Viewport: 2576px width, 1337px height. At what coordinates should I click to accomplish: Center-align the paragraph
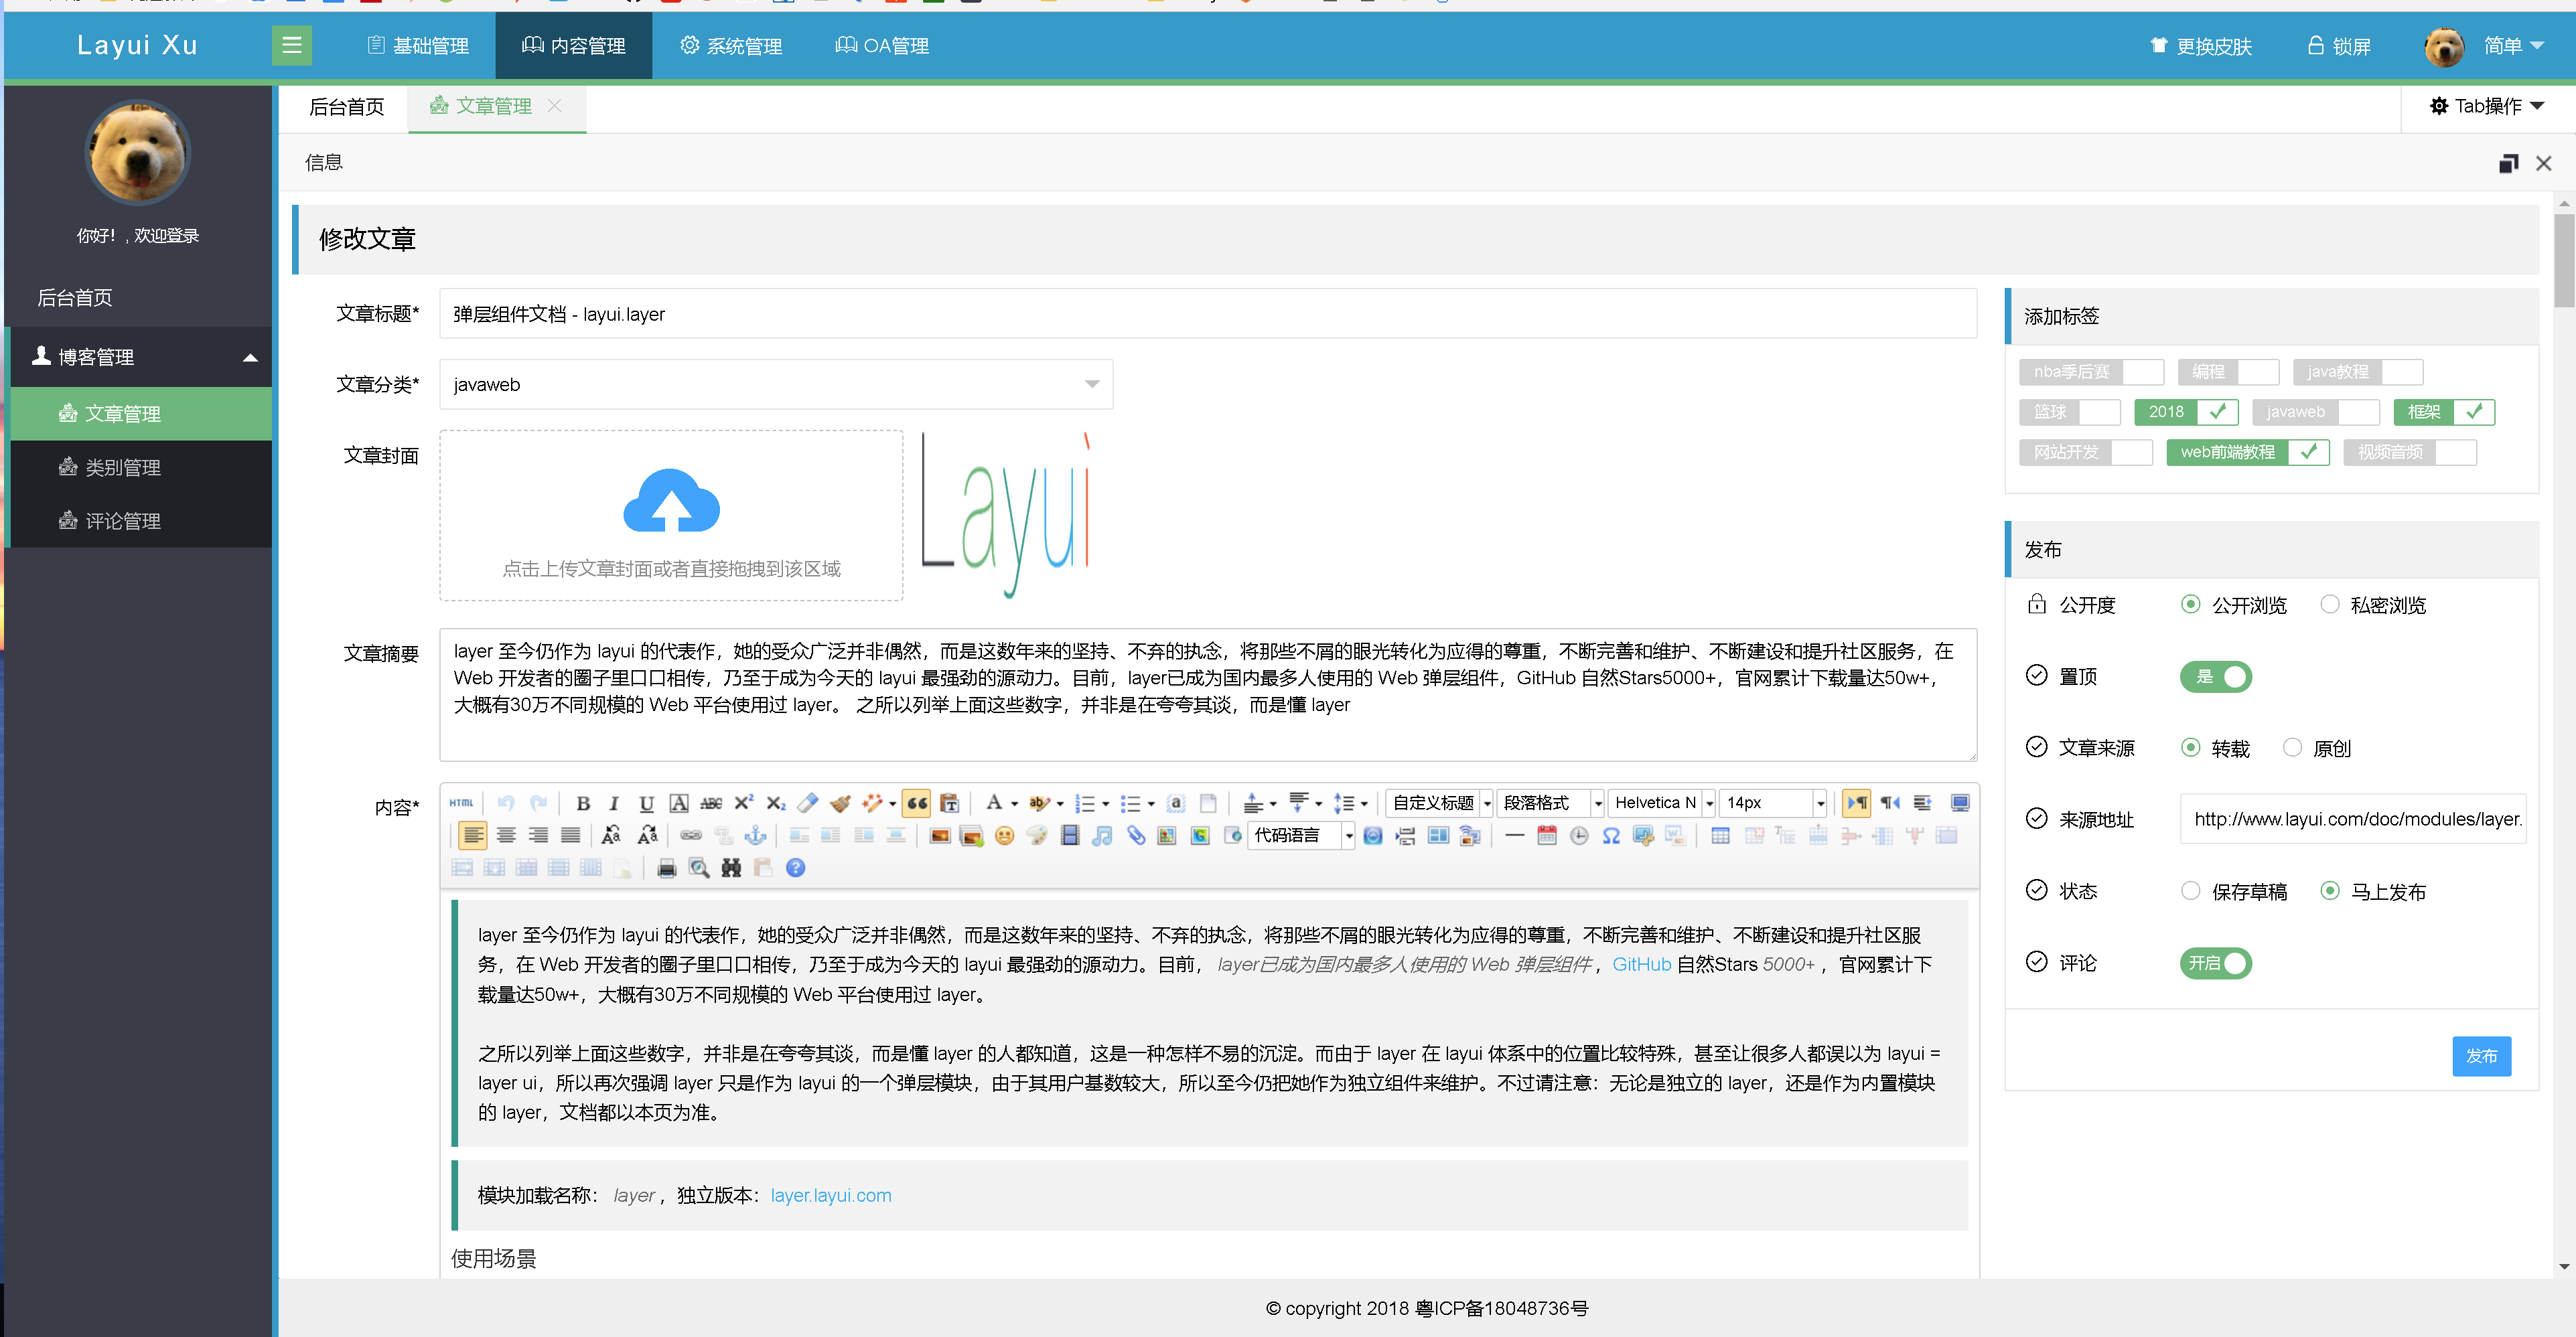point(506,836)
